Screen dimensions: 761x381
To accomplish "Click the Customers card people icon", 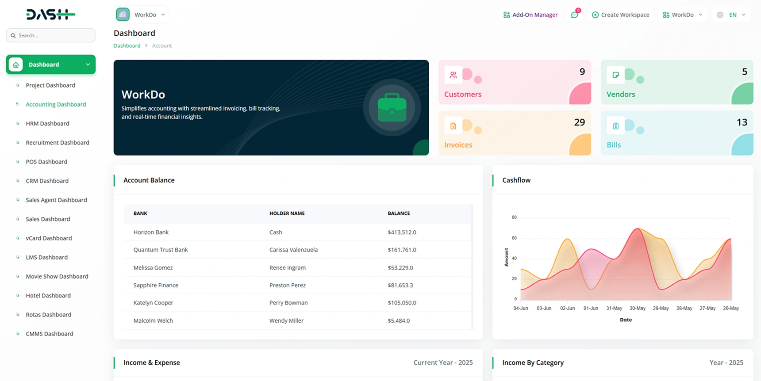I will pos(453,75).
